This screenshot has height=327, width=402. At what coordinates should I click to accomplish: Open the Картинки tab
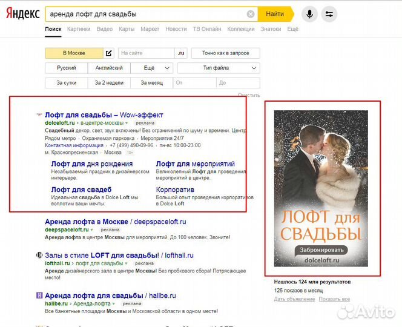pos(79,29)
